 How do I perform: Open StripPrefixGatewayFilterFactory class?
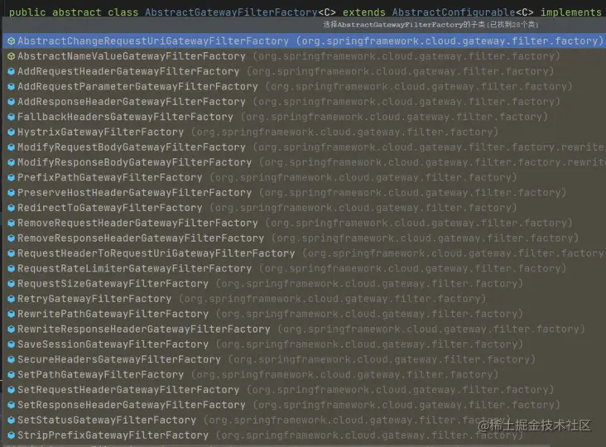(304, 435)
